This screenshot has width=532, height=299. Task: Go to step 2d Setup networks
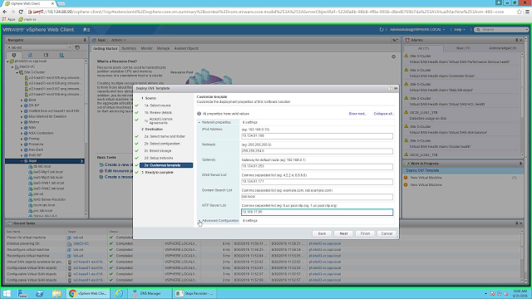coord(159,158)
